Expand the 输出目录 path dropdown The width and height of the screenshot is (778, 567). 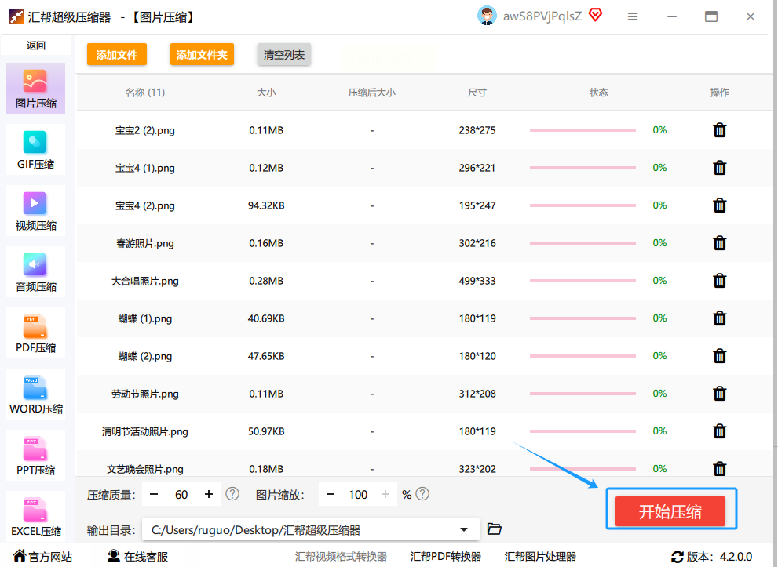click(x=464, y=530)
